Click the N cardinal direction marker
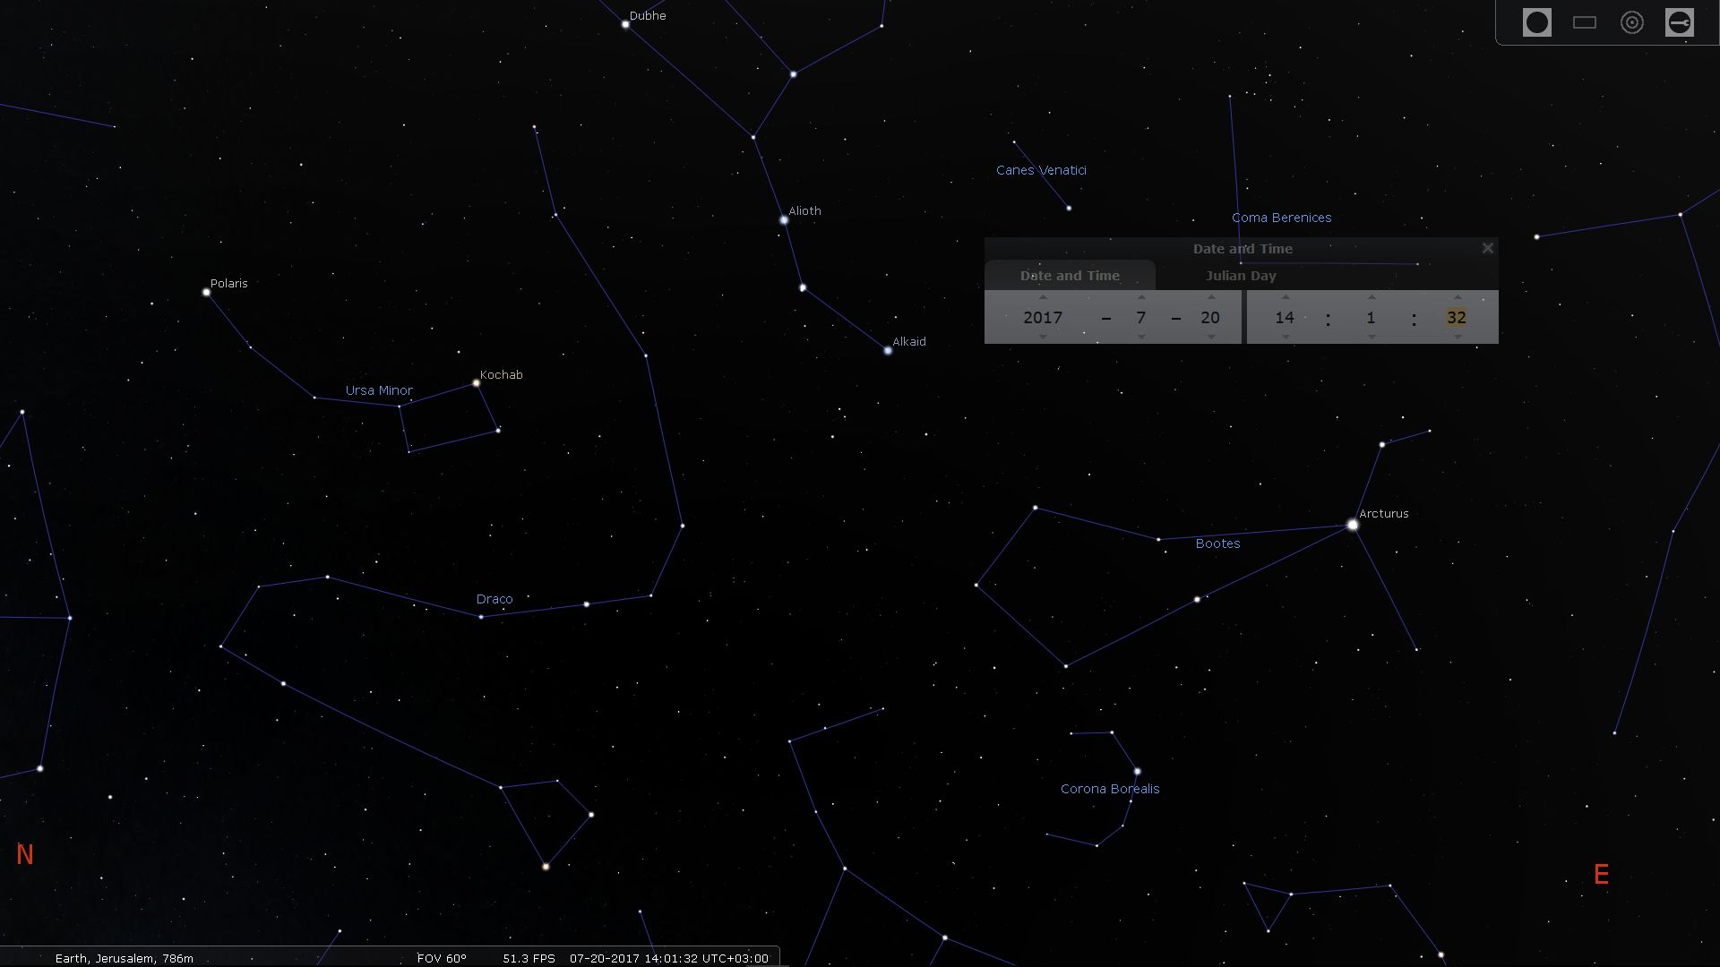Image resolution: width=1720 pixels, height=967 pixels. 25,855
